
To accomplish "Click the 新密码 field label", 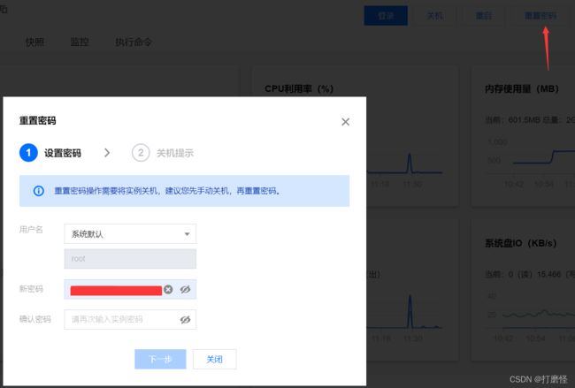I will (31, 289).
